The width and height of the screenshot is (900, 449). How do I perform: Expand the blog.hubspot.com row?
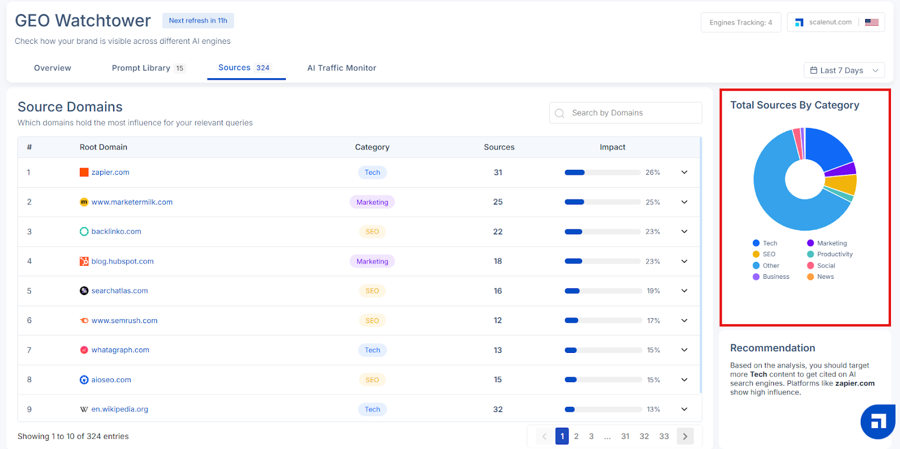(x=685, y=261)
